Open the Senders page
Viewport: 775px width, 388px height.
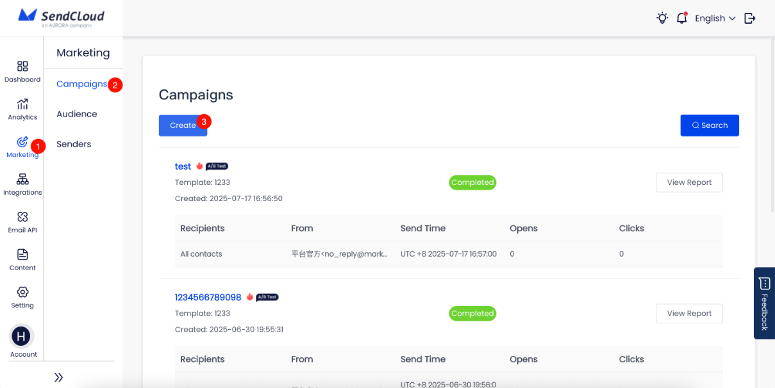[73, 143]
